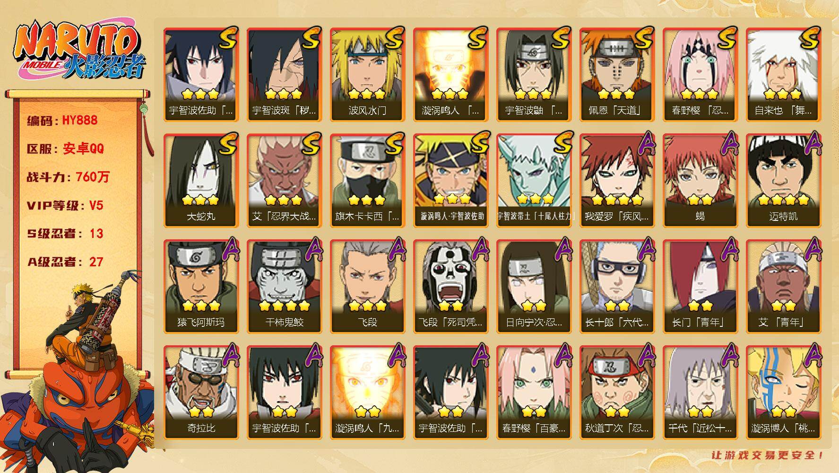
Task: Select the 奇拉比 ninja card
Action: pyautogui.click(x=201, y=392)
